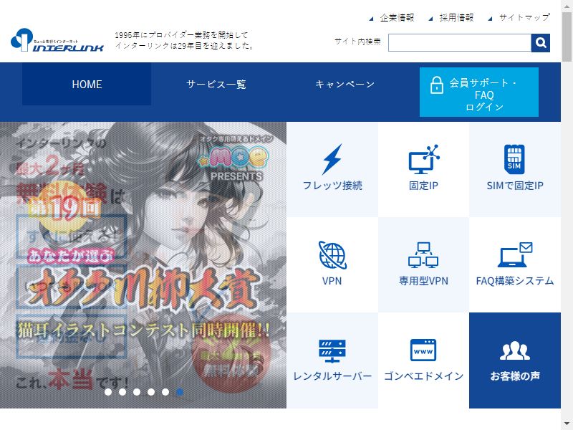Show the third carousel slide dot
Viewport: 573px width, 430px height.
(137, 392)
